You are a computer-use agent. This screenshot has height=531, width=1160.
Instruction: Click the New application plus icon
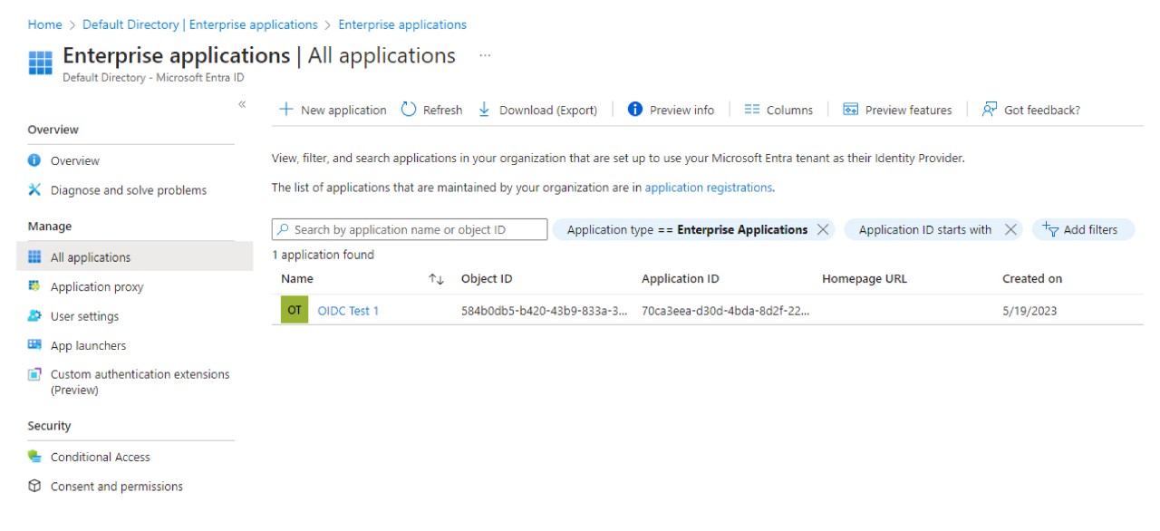point(286,110)
